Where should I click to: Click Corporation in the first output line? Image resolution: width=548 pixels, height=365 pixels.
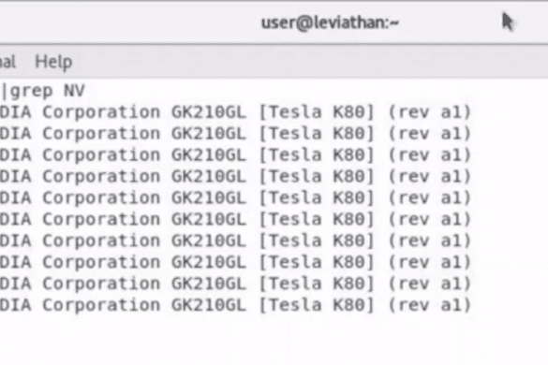[x=101, y=112]
